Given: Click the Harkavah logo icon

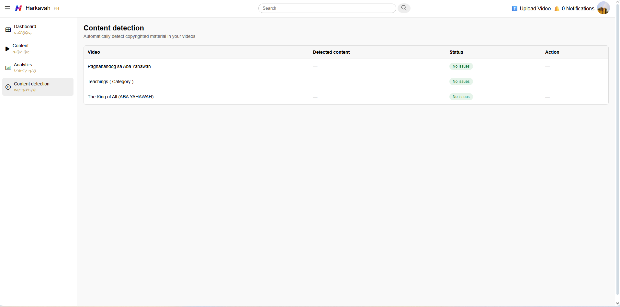Looking at the screenshot, I should point(18,8).
